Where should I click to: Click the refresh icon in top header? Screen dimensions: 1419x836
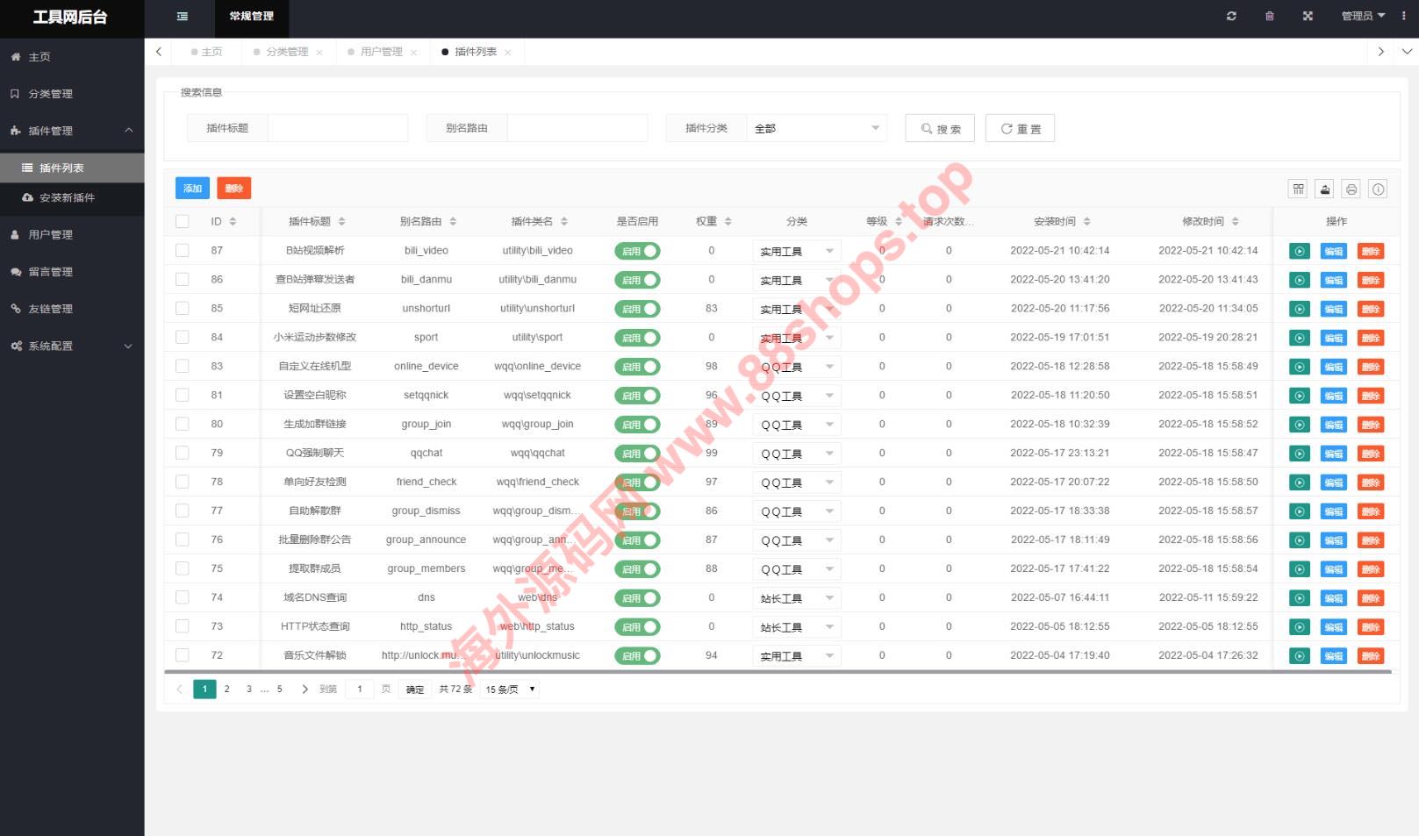tap(1231, 16)
